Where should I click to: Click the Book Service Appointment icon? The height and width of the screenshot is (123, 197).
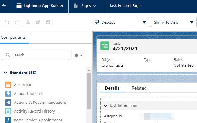tap(8, 120)
